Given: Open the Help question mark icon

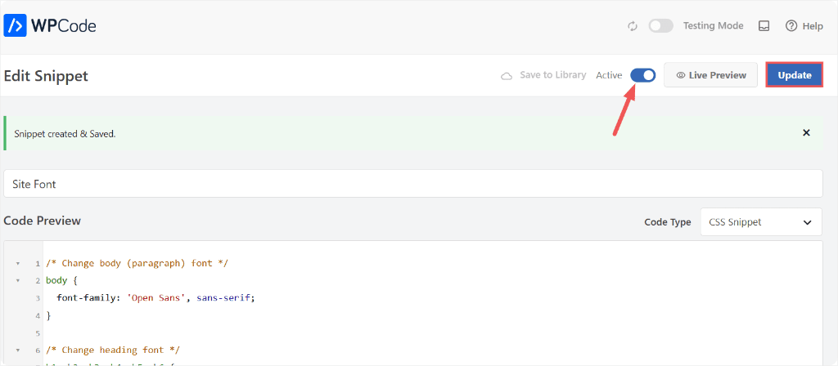Looking at the screenshot, I should 791,25.
